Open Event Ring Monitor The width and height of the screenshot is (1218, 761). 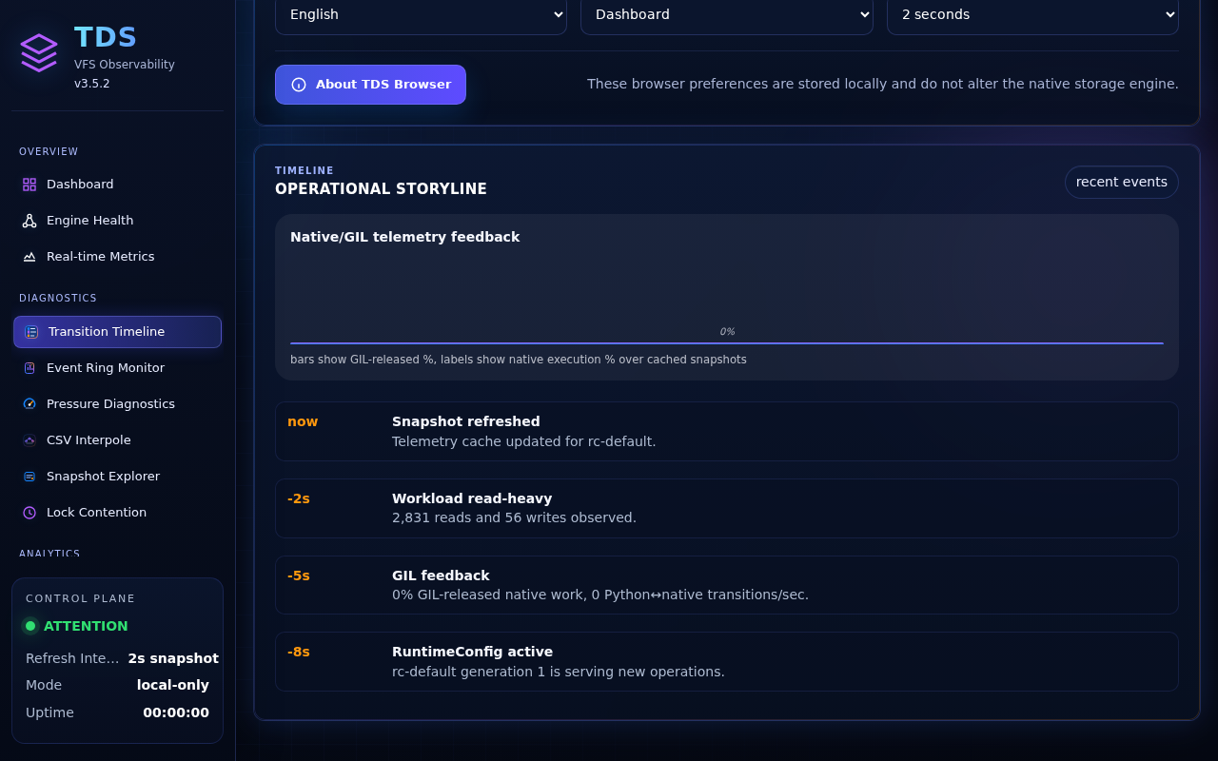point(117,368)
